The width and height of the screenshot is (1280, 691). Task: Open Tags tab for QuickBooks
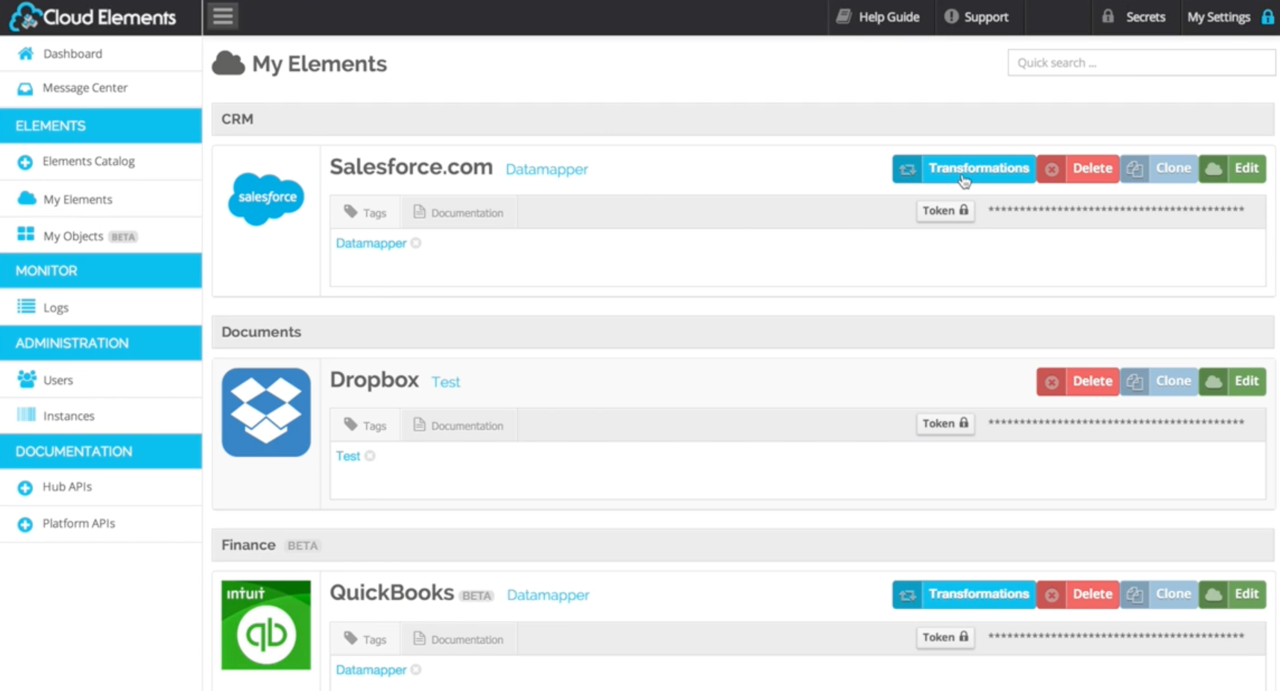click(365, 640)
